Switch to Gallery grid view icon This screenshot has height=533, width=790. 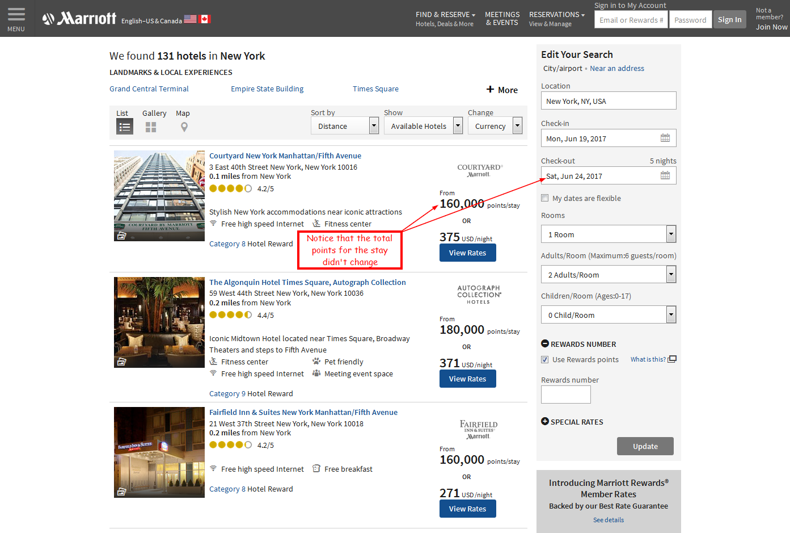point(151,127)
